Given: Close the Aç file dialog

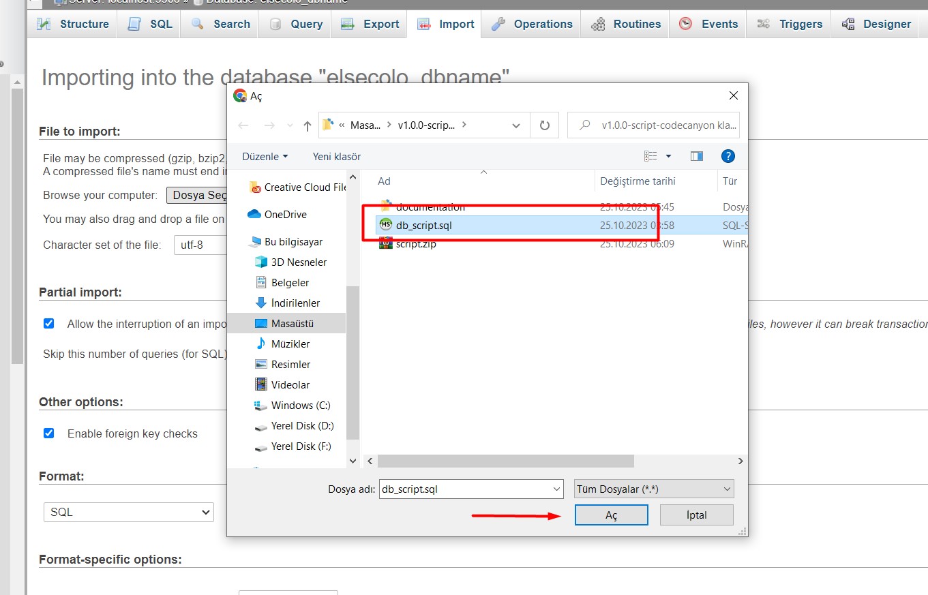Looking at the screenshot, I should click(733, 95).
